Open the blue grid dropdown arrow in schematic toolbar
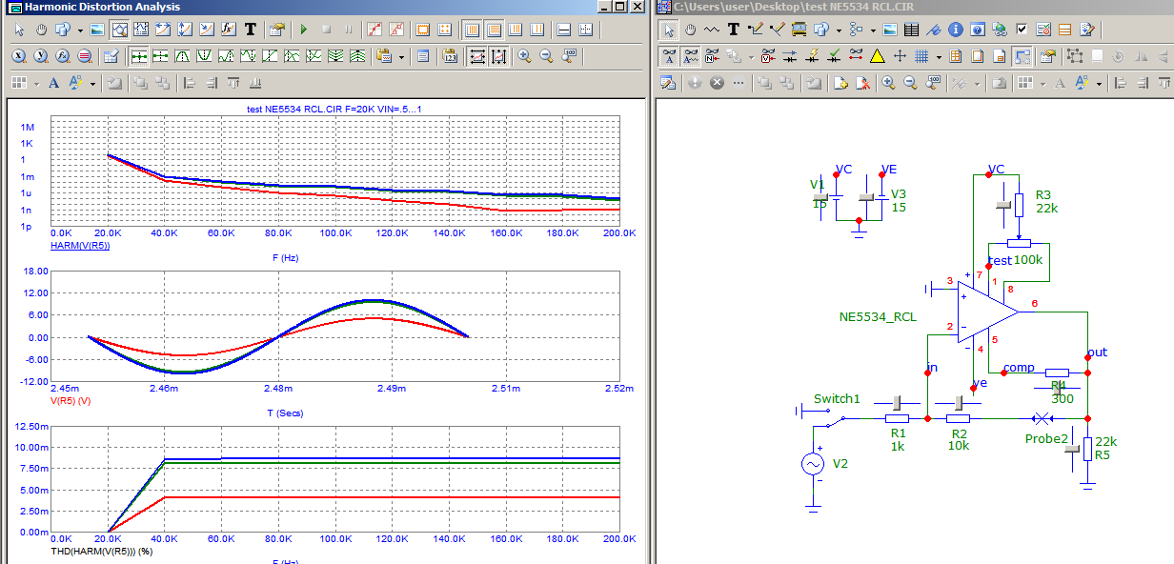Image resolution: width=1174 pixels, height=564 pixels. click(939, 56)
